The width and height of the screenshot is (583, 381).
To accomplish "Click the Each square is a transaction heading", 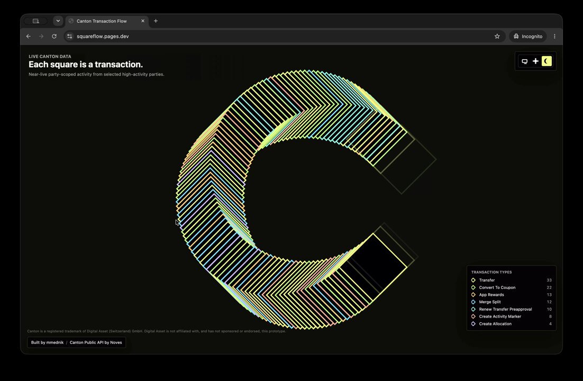I will 86,65.
